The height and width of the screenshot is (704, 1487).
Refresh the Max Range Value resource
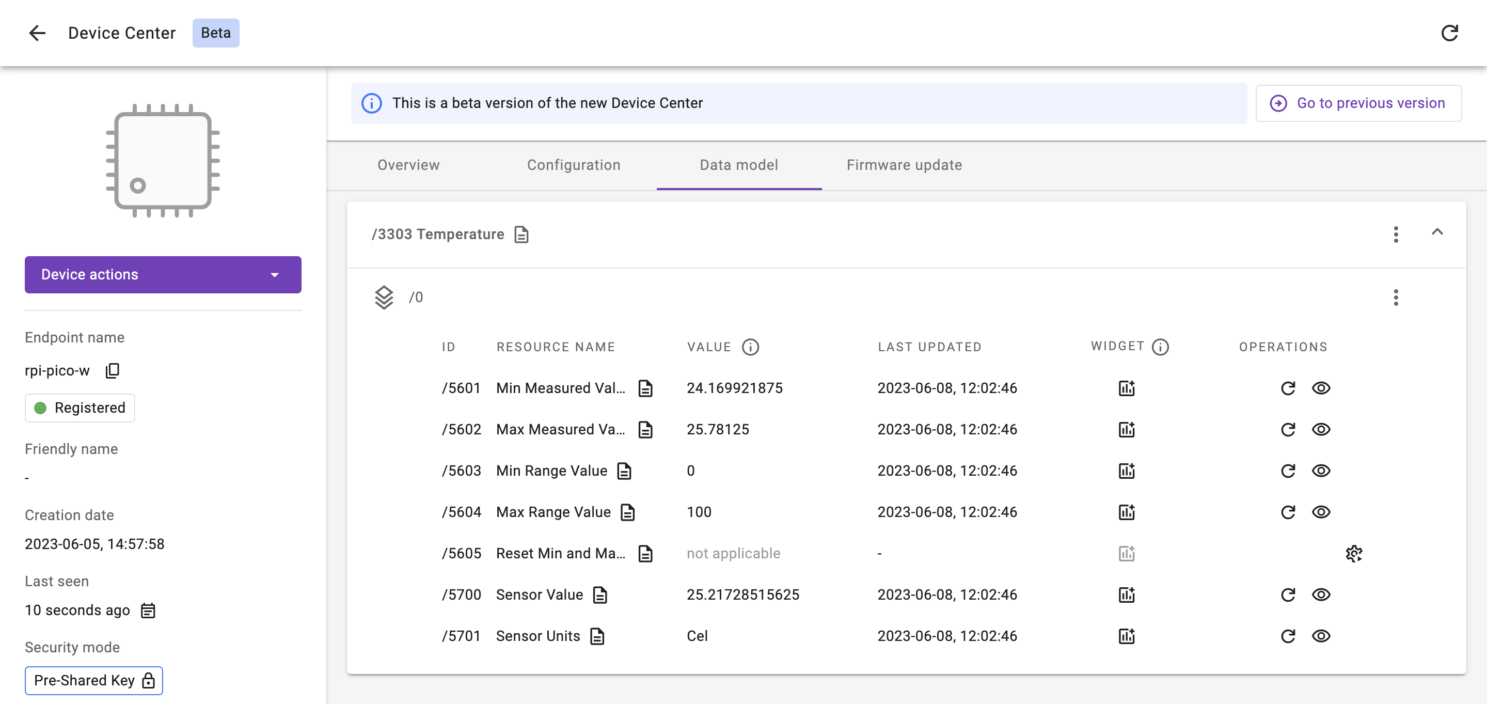pyautogui.click(x=1287, y=512)
